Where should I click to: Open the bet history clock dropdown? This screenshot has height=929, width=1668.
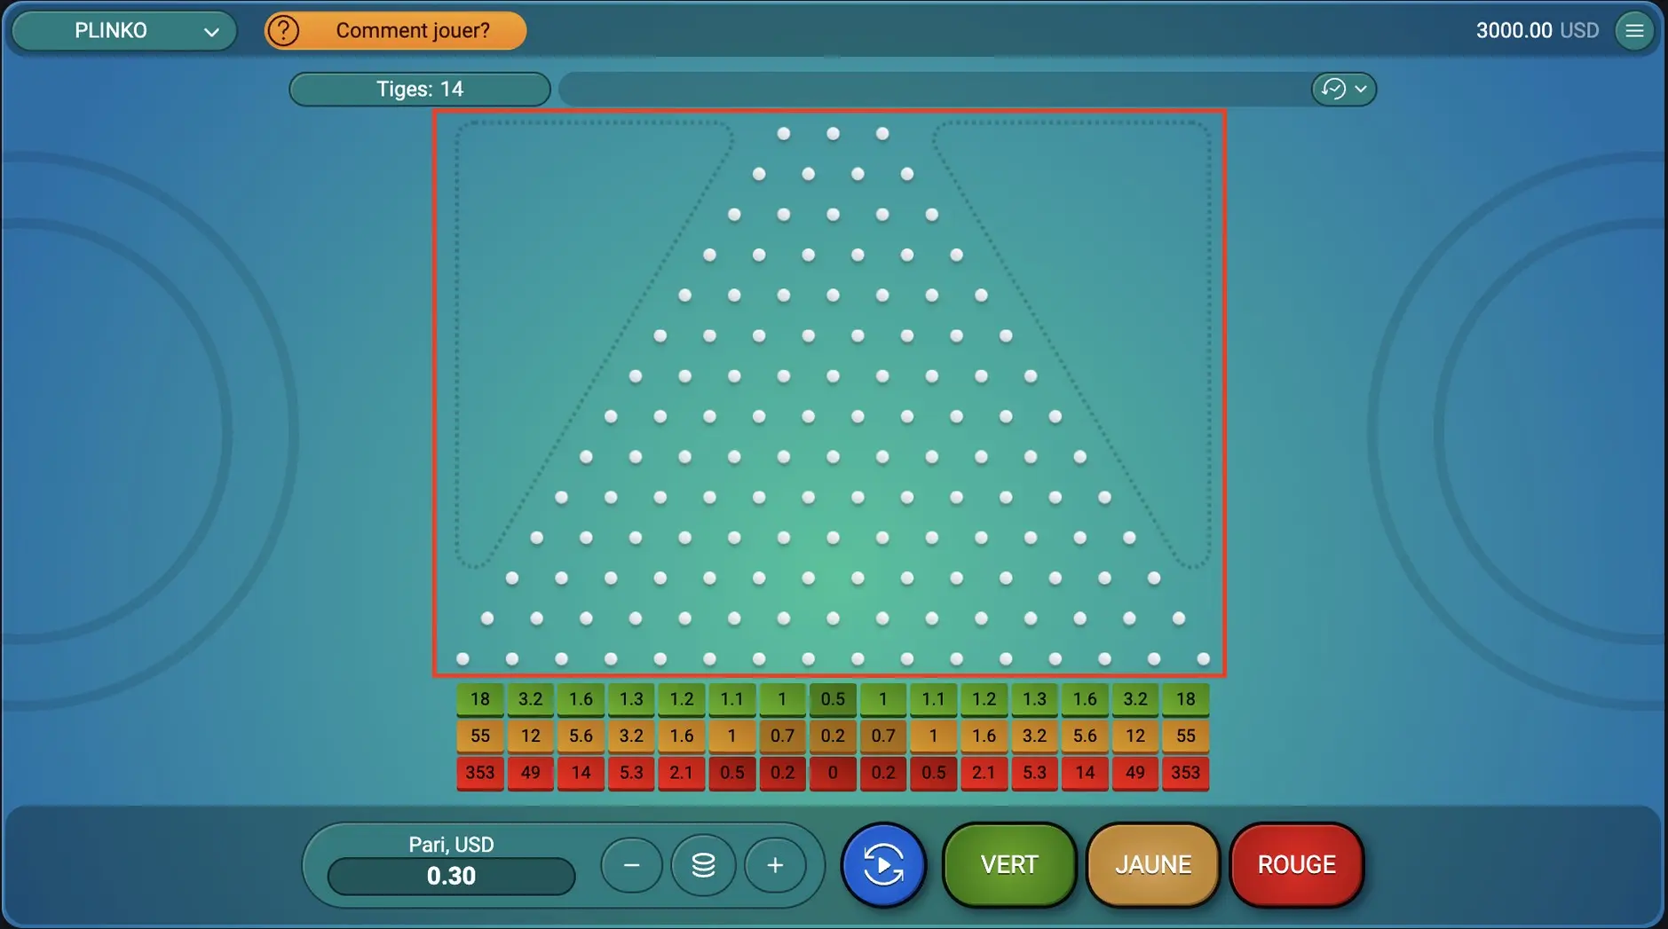pos(1344,89)
